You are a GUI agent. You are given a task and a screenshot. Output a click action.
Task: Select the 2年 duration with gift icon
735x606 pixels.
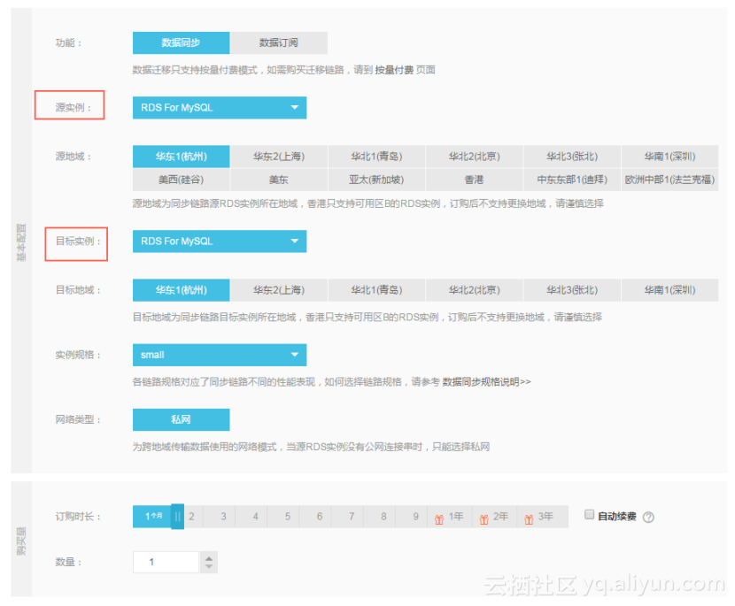click(494, 517)
